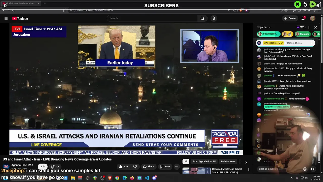
Task: Close the US and Israel Attack Iran tab
Action: pyautogui.click(x=38, y=3)
